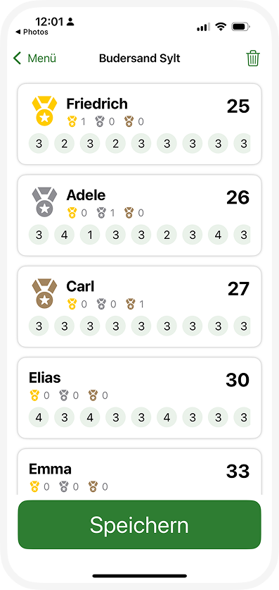Tap Carl's large bronze medal icon

pyautogui.click(x=44, y=293)
